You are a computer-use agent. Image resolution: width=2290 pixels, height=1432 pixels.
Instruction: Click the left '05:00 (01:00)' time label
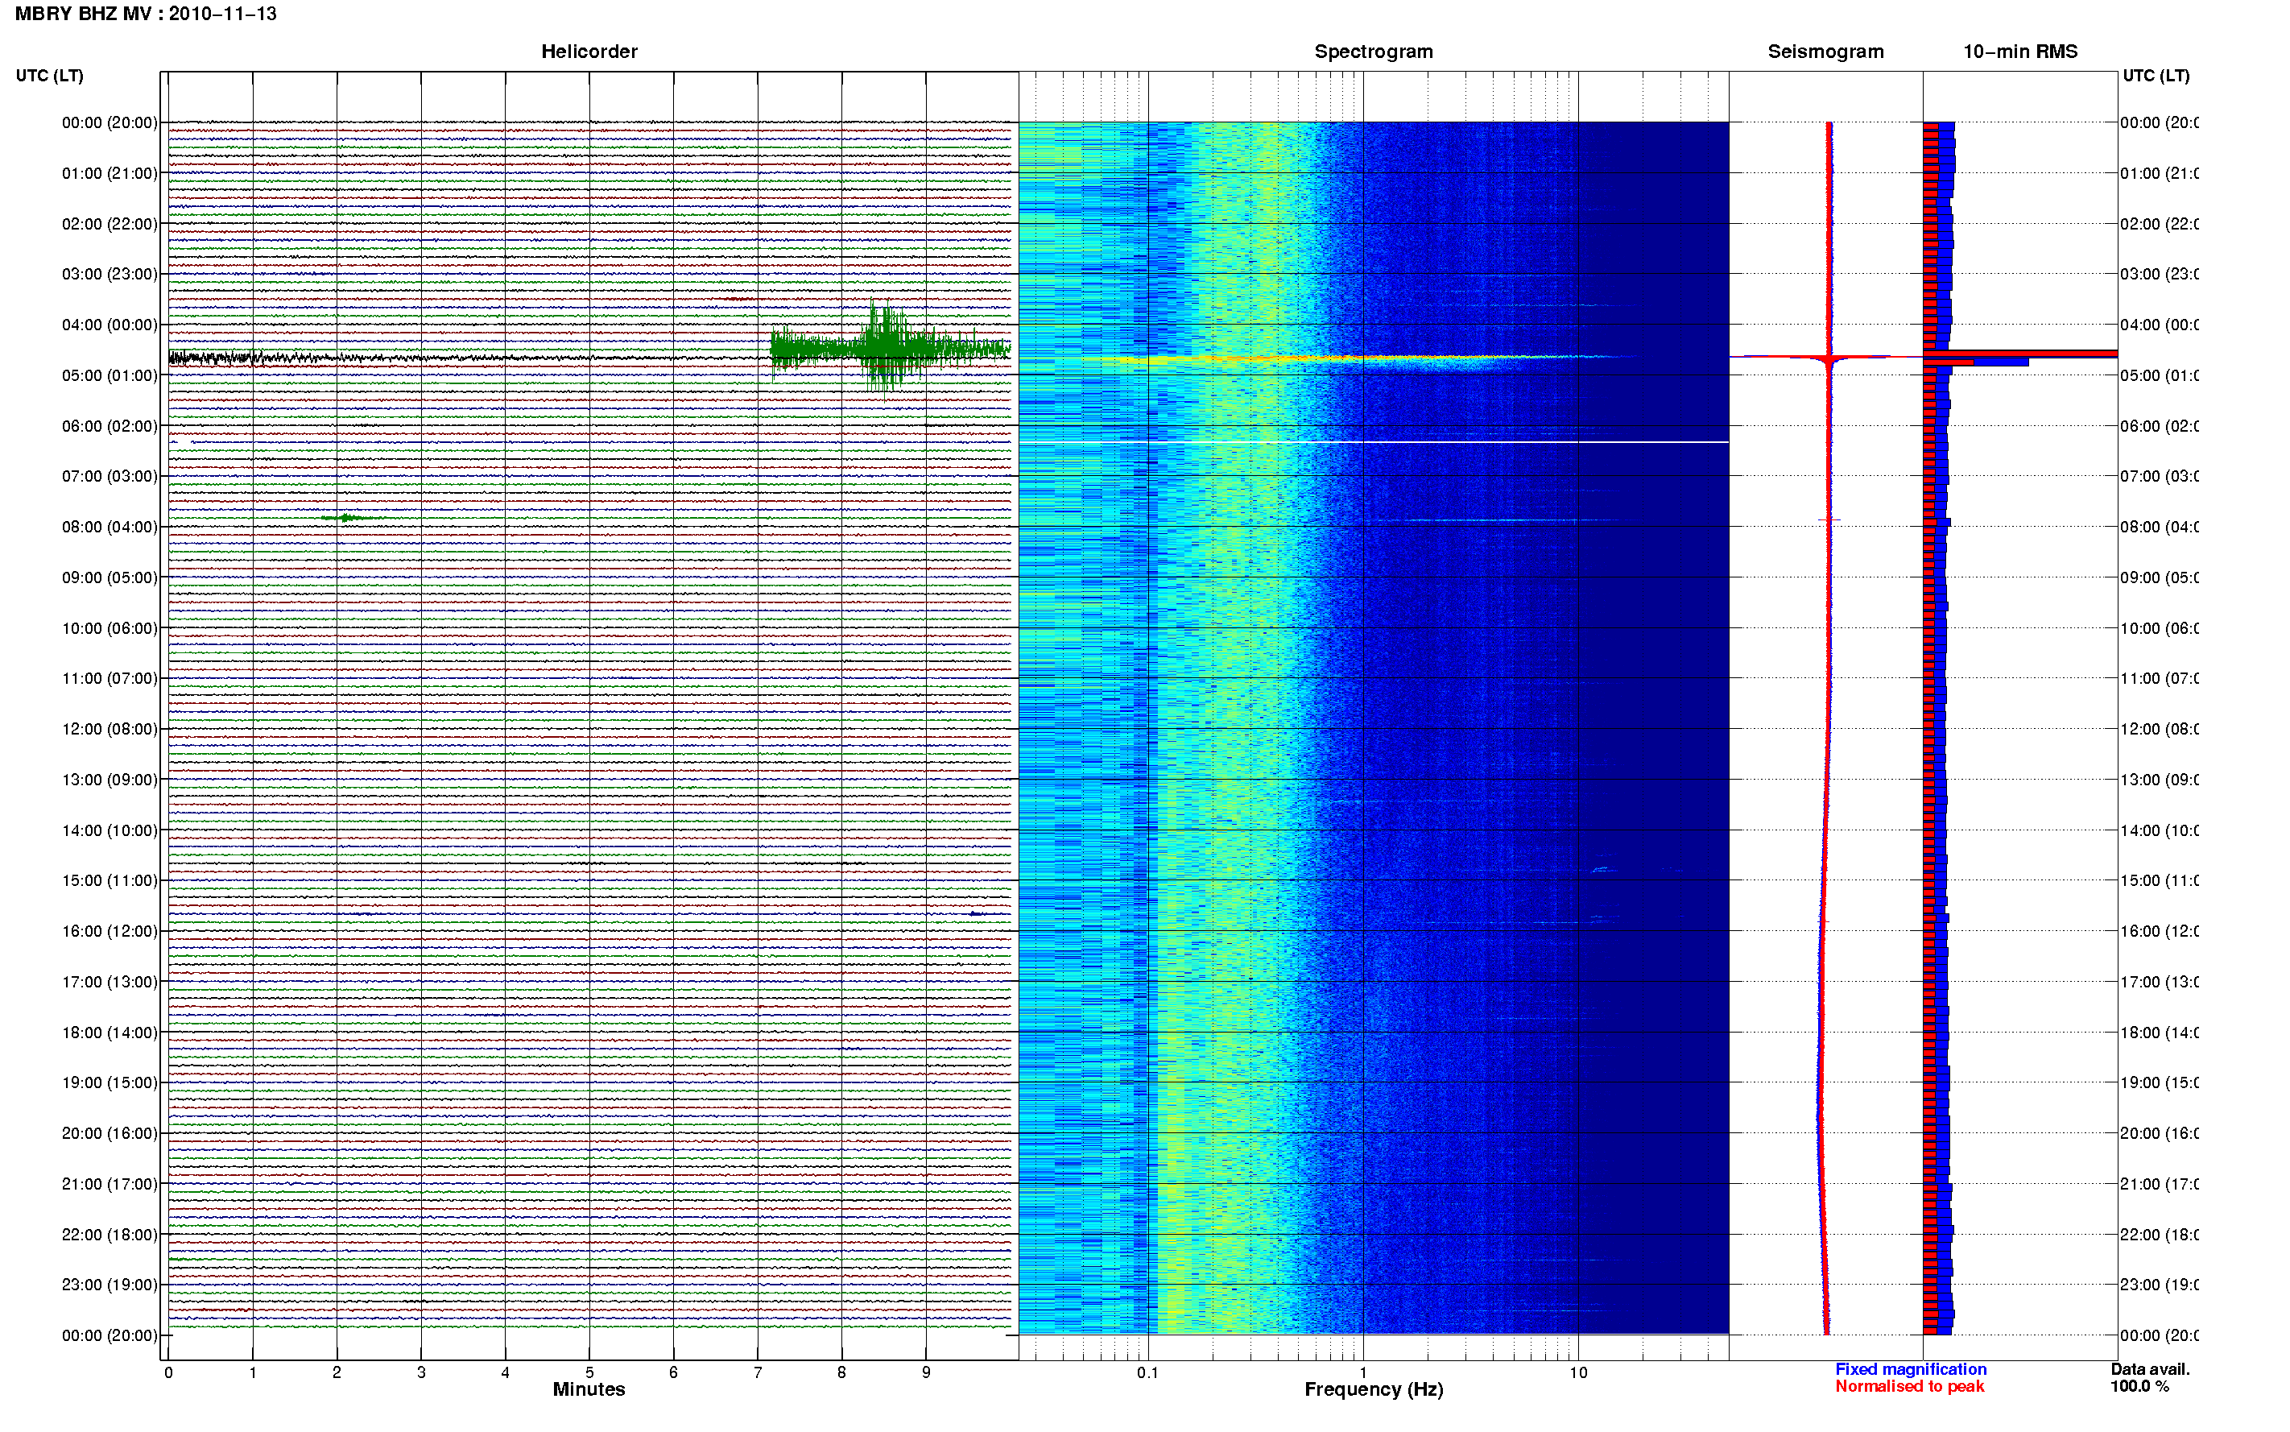tap(110, 375)
